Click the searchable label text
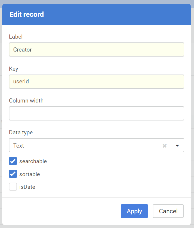194x228 pixels. pyautogui.click(x=33, y=161)
